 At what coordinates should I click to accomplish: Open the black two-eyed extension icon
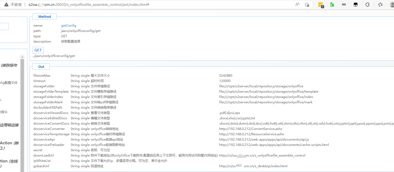click(355, 5)
